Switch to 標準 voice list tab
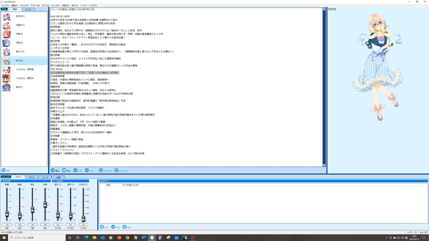 click(15, 9)
